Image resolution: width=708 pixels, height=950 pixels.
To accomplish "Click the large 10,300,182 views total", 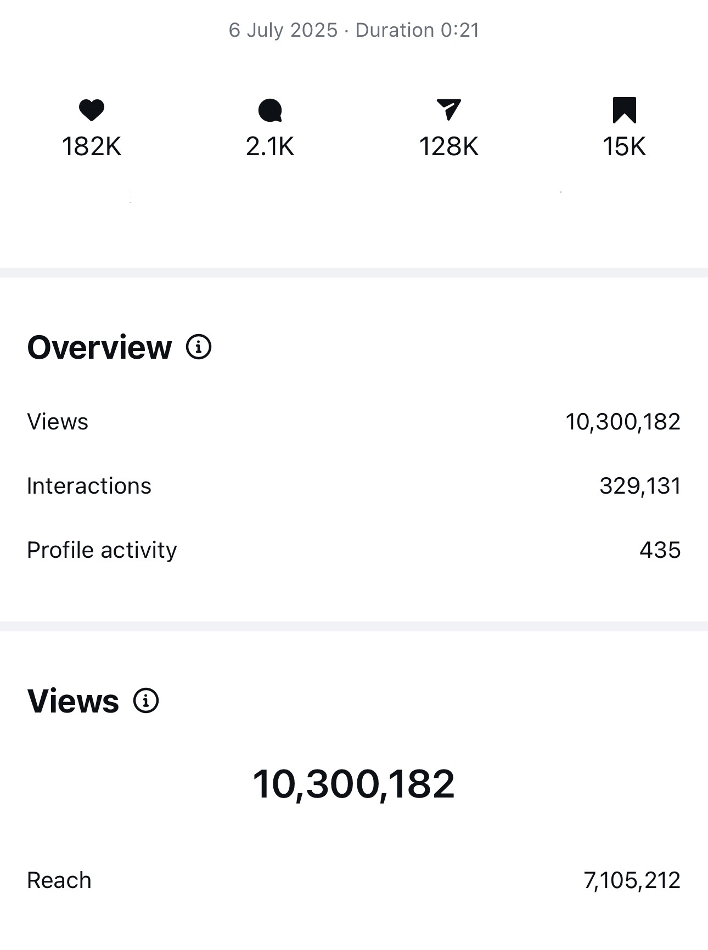I will (353, 784).
